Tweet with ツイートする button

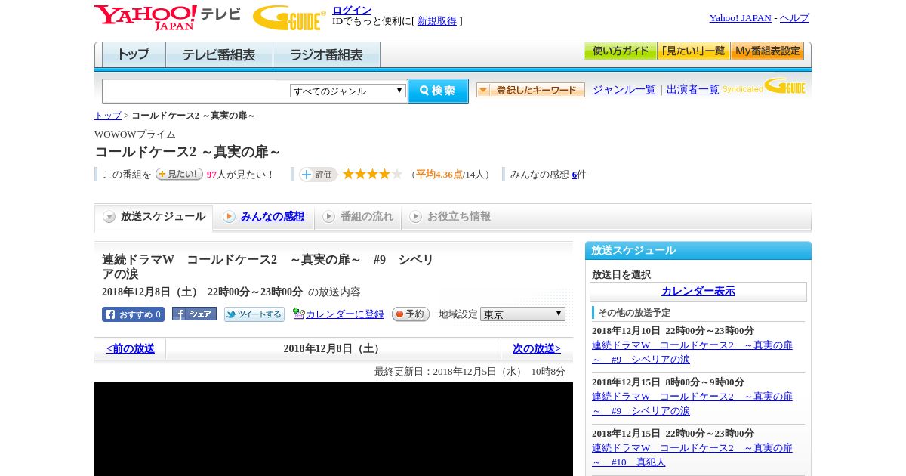pyautogui.click(x=254, y=314)
